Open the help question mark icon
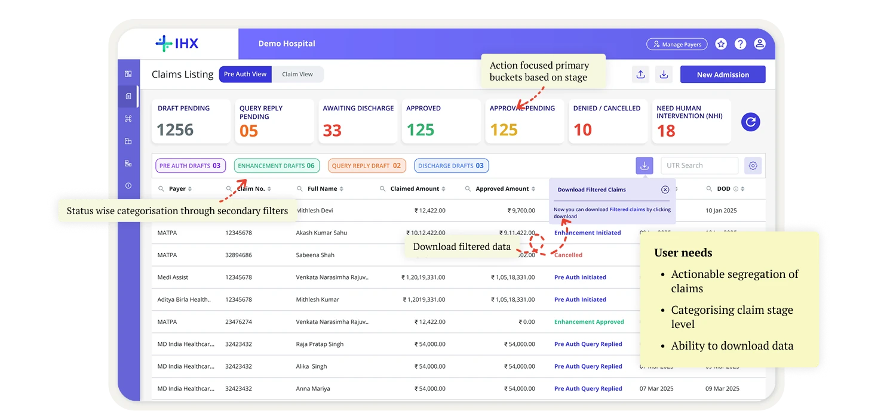 (x=740, y=44)
